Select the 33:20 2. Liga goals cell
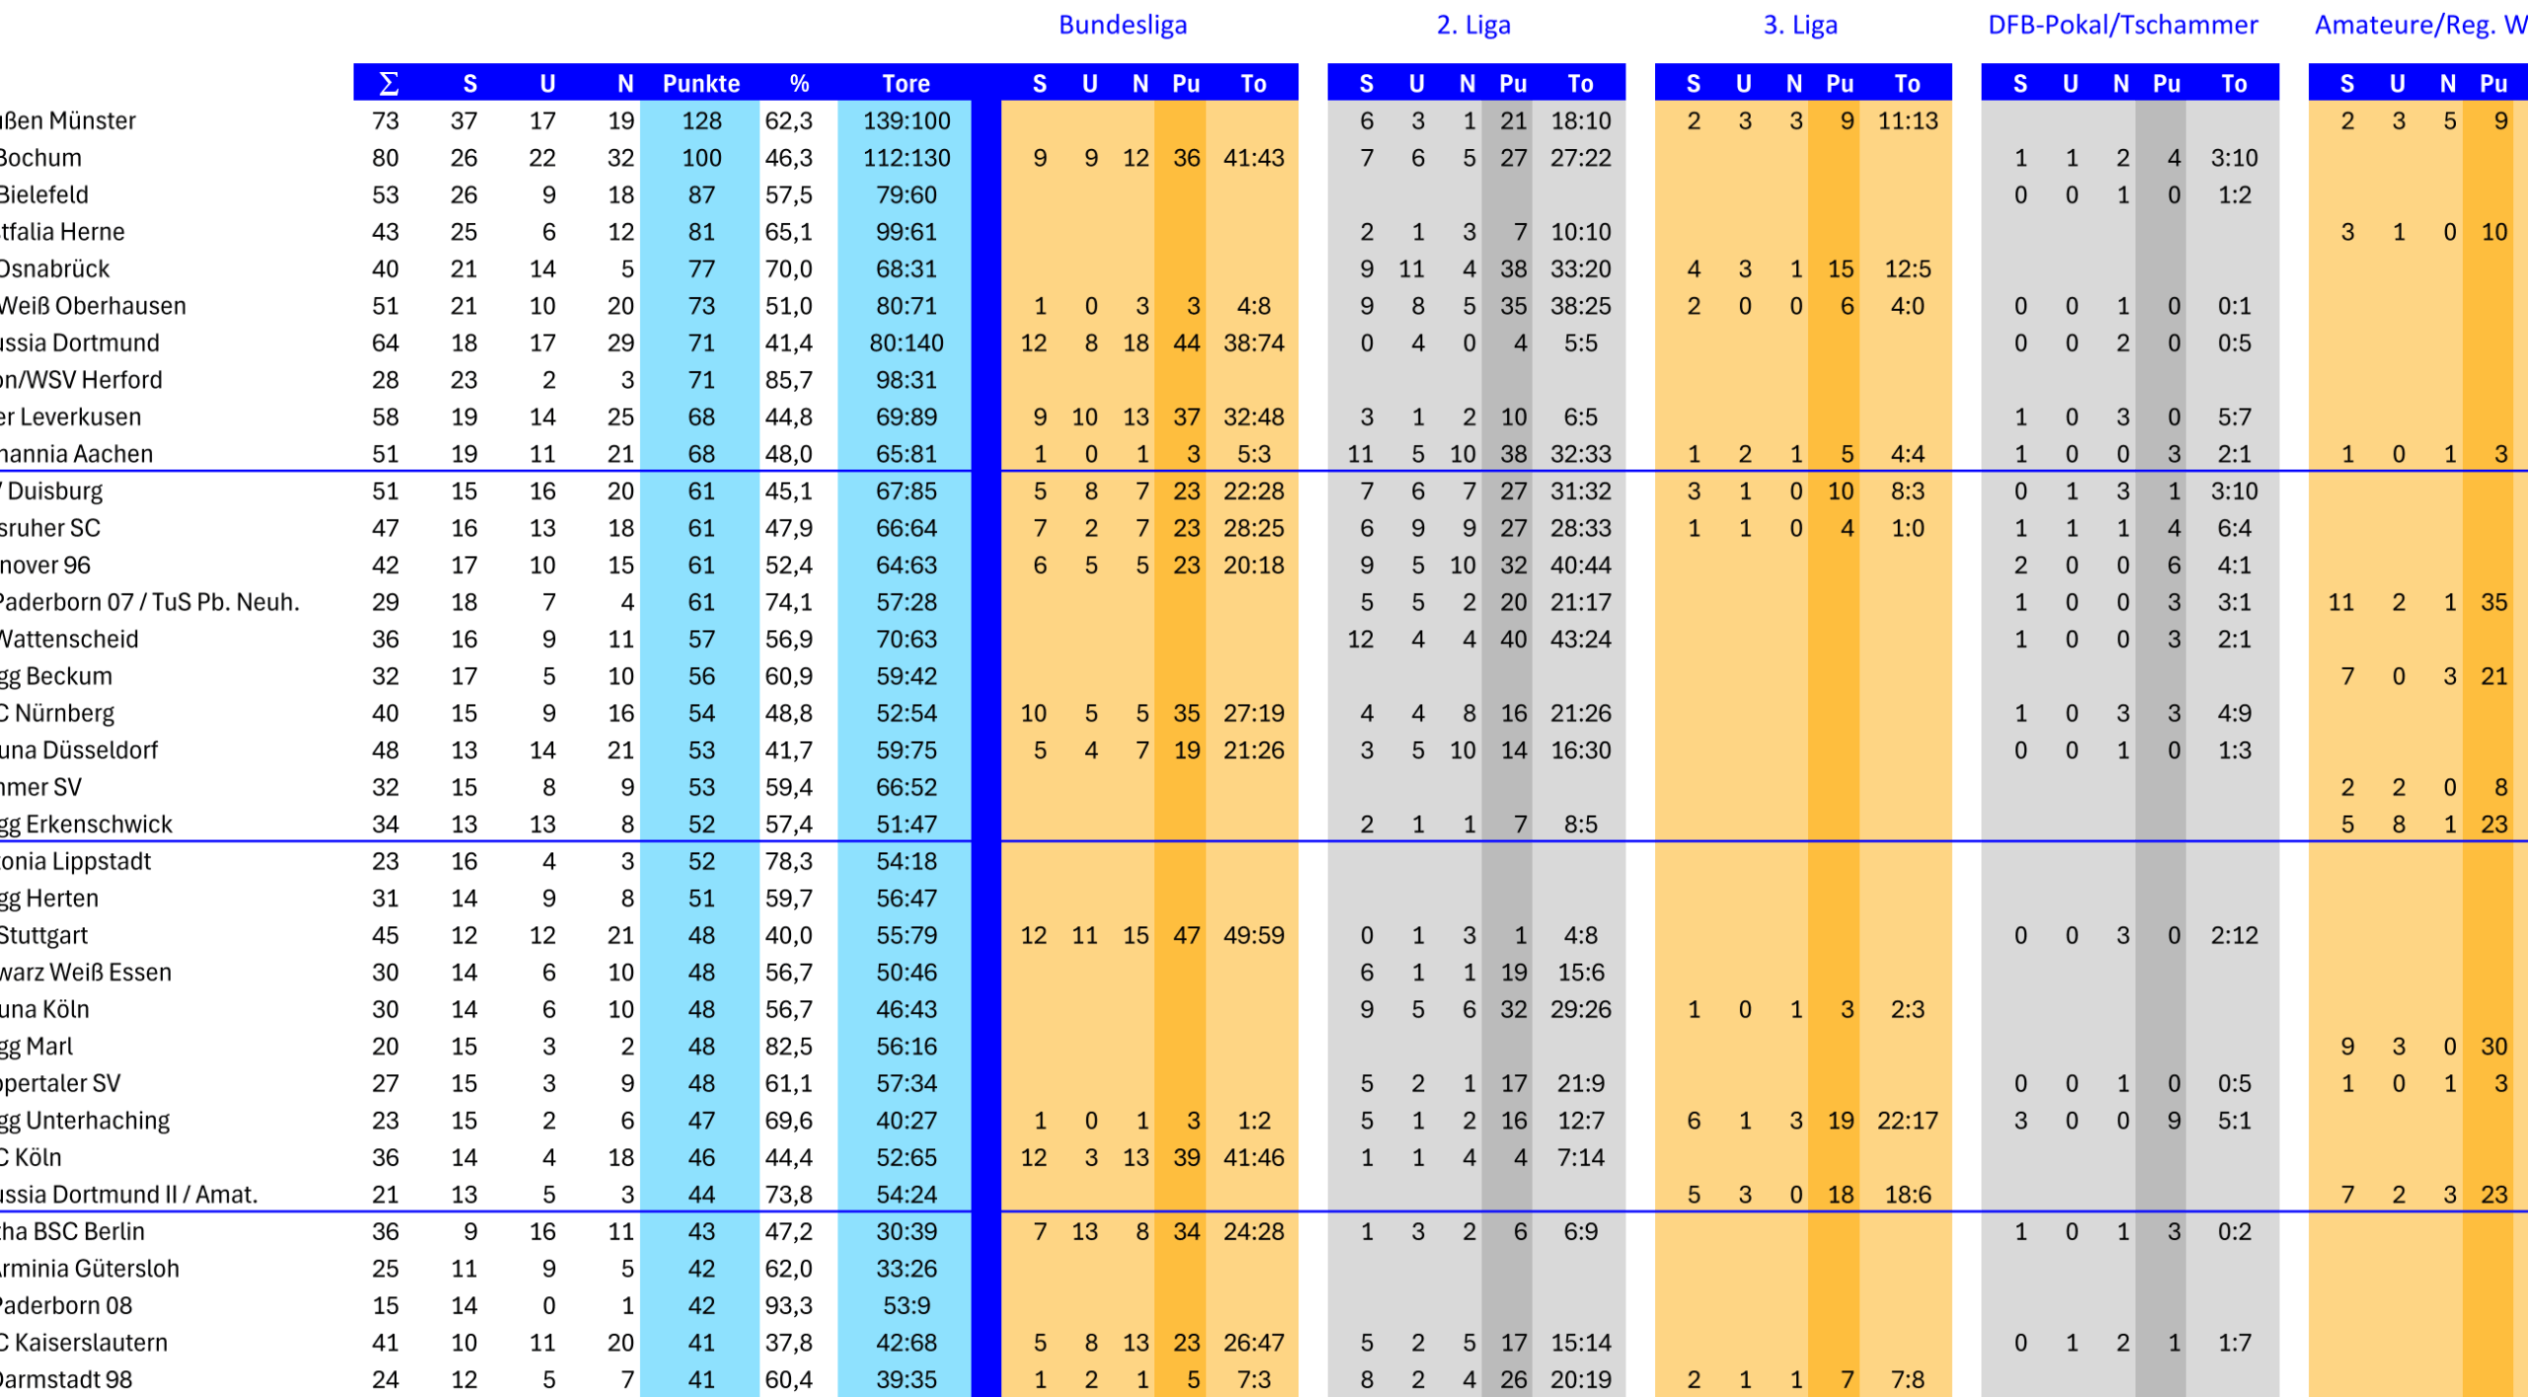This screenshot has height=1397, width=2528. [x=1580, y=269]
